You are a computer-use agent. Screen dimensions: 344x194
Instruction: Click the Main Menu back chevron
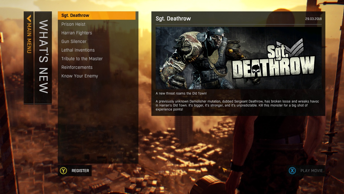(x=29, y=18)
